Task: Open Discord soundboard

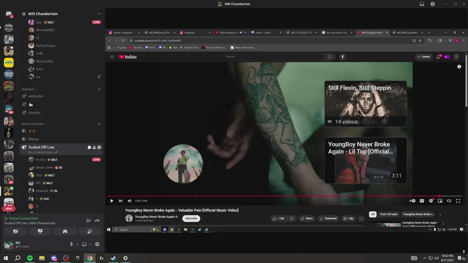Action: point(90,231)
